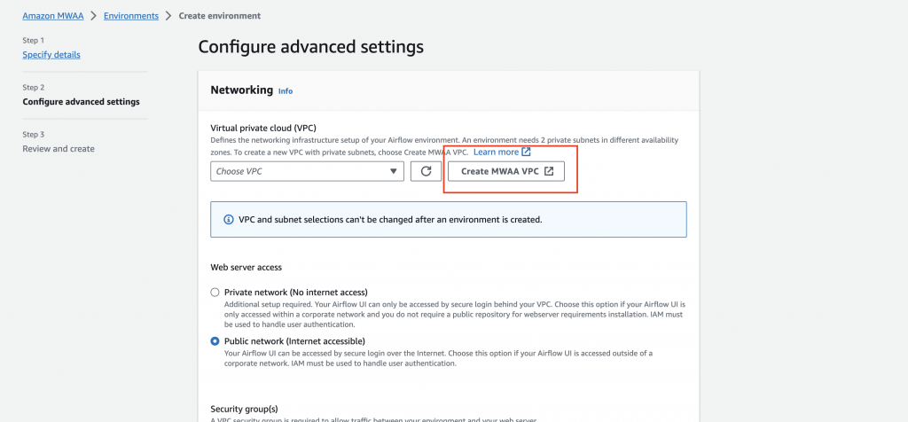The width and height of the screenshot is (908, 422).
Task: Click the Configure advanced settings step label
Action: 81,102
